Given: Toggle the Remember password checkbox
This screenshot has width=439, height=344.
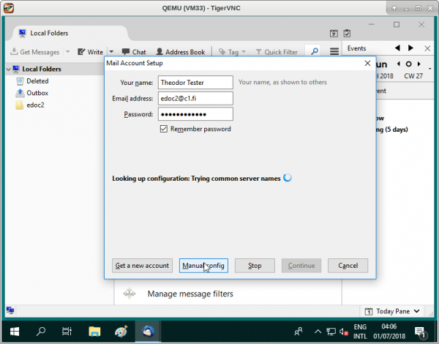Looking at the screenshot, I should tap(164, 129).
